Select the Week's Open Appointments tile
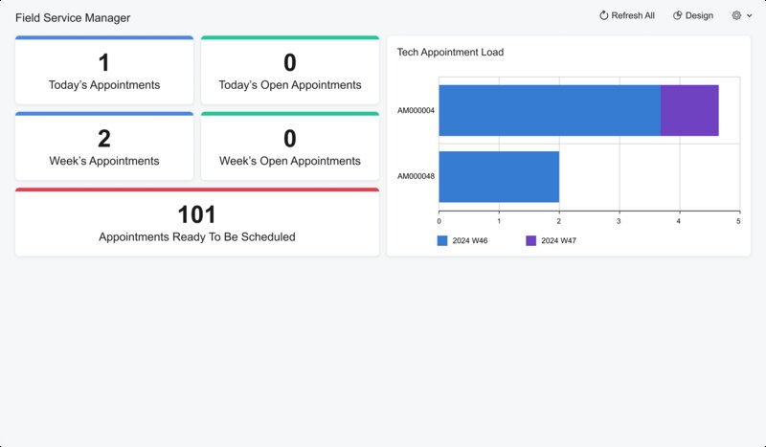 (x=290, y=147)
